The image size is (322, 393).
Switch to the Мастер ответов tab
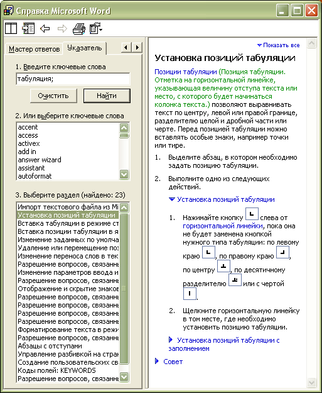(35, 49)
